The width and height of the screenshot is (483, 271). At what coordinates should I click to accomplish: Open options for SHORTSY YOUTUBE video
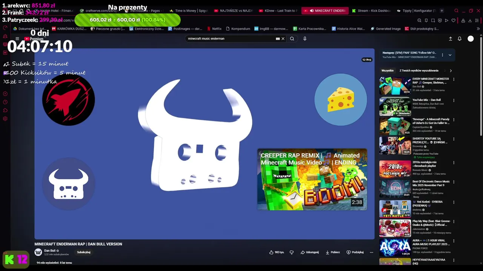point(454,139)
